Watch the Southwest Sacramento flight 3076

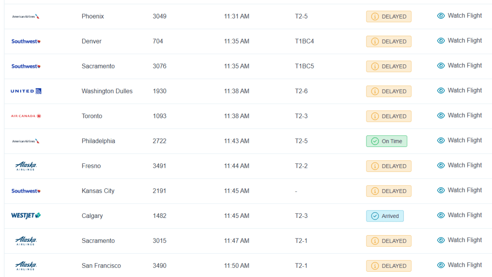coord(459,66)
